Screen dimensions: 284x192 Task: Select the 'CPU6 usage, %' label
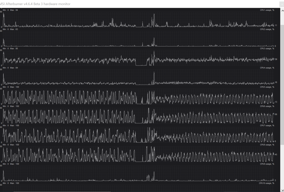tap(267, 107)
